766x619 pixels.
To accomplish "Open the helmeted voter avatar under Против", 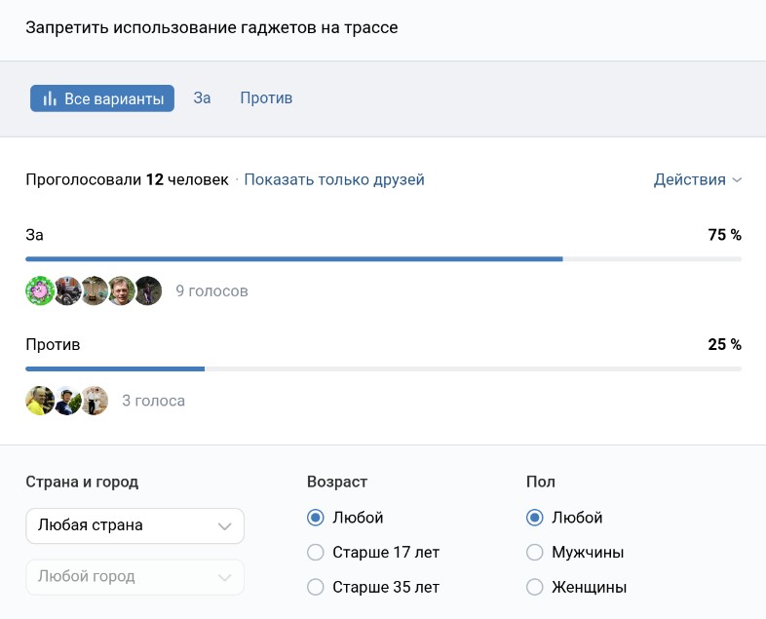I will click(67, 401).
